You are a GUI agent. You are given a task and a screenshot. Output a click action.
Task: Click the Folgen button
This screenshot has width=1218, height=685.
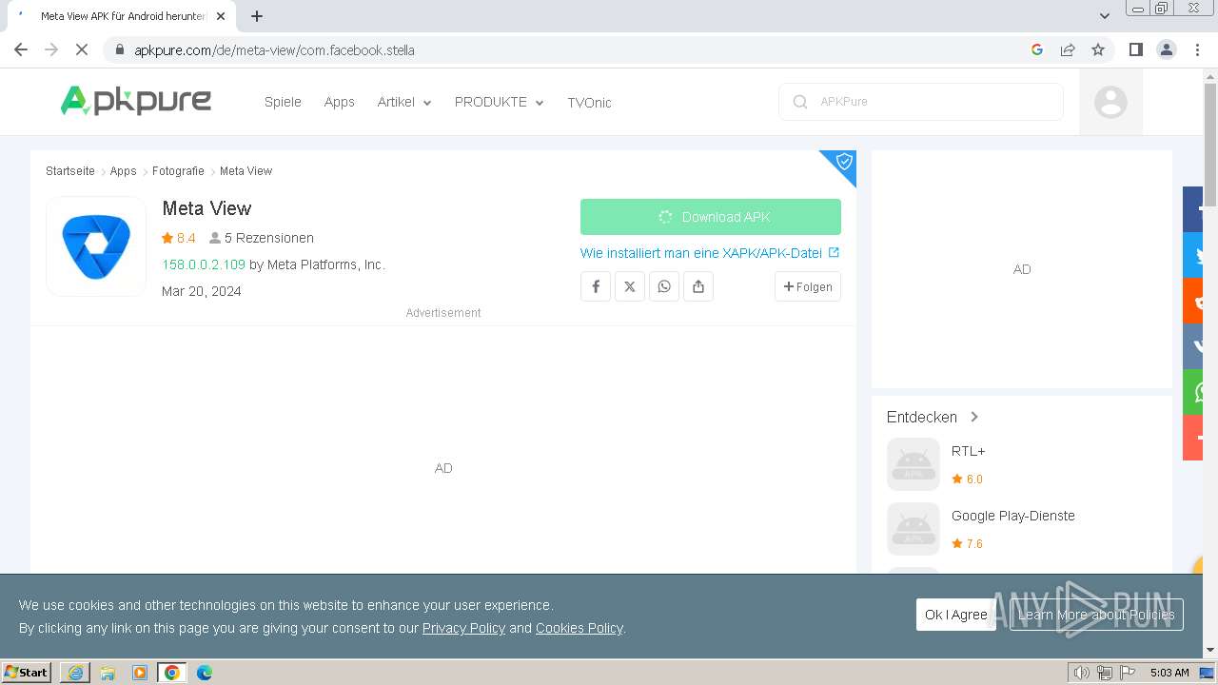click(x=808, y=286)
